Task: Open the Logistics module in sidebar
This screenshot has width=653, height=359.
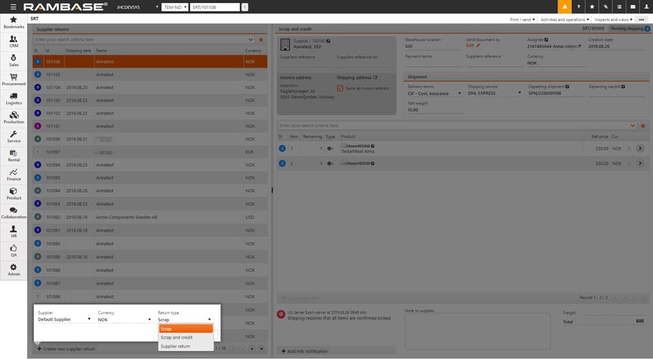Action: [x=13, y=99]
